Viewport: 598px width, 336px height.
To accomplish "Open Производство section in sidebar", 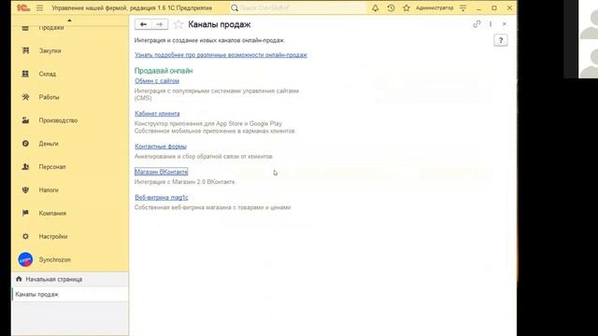I will pyautogui.click(x=58, y=120).
